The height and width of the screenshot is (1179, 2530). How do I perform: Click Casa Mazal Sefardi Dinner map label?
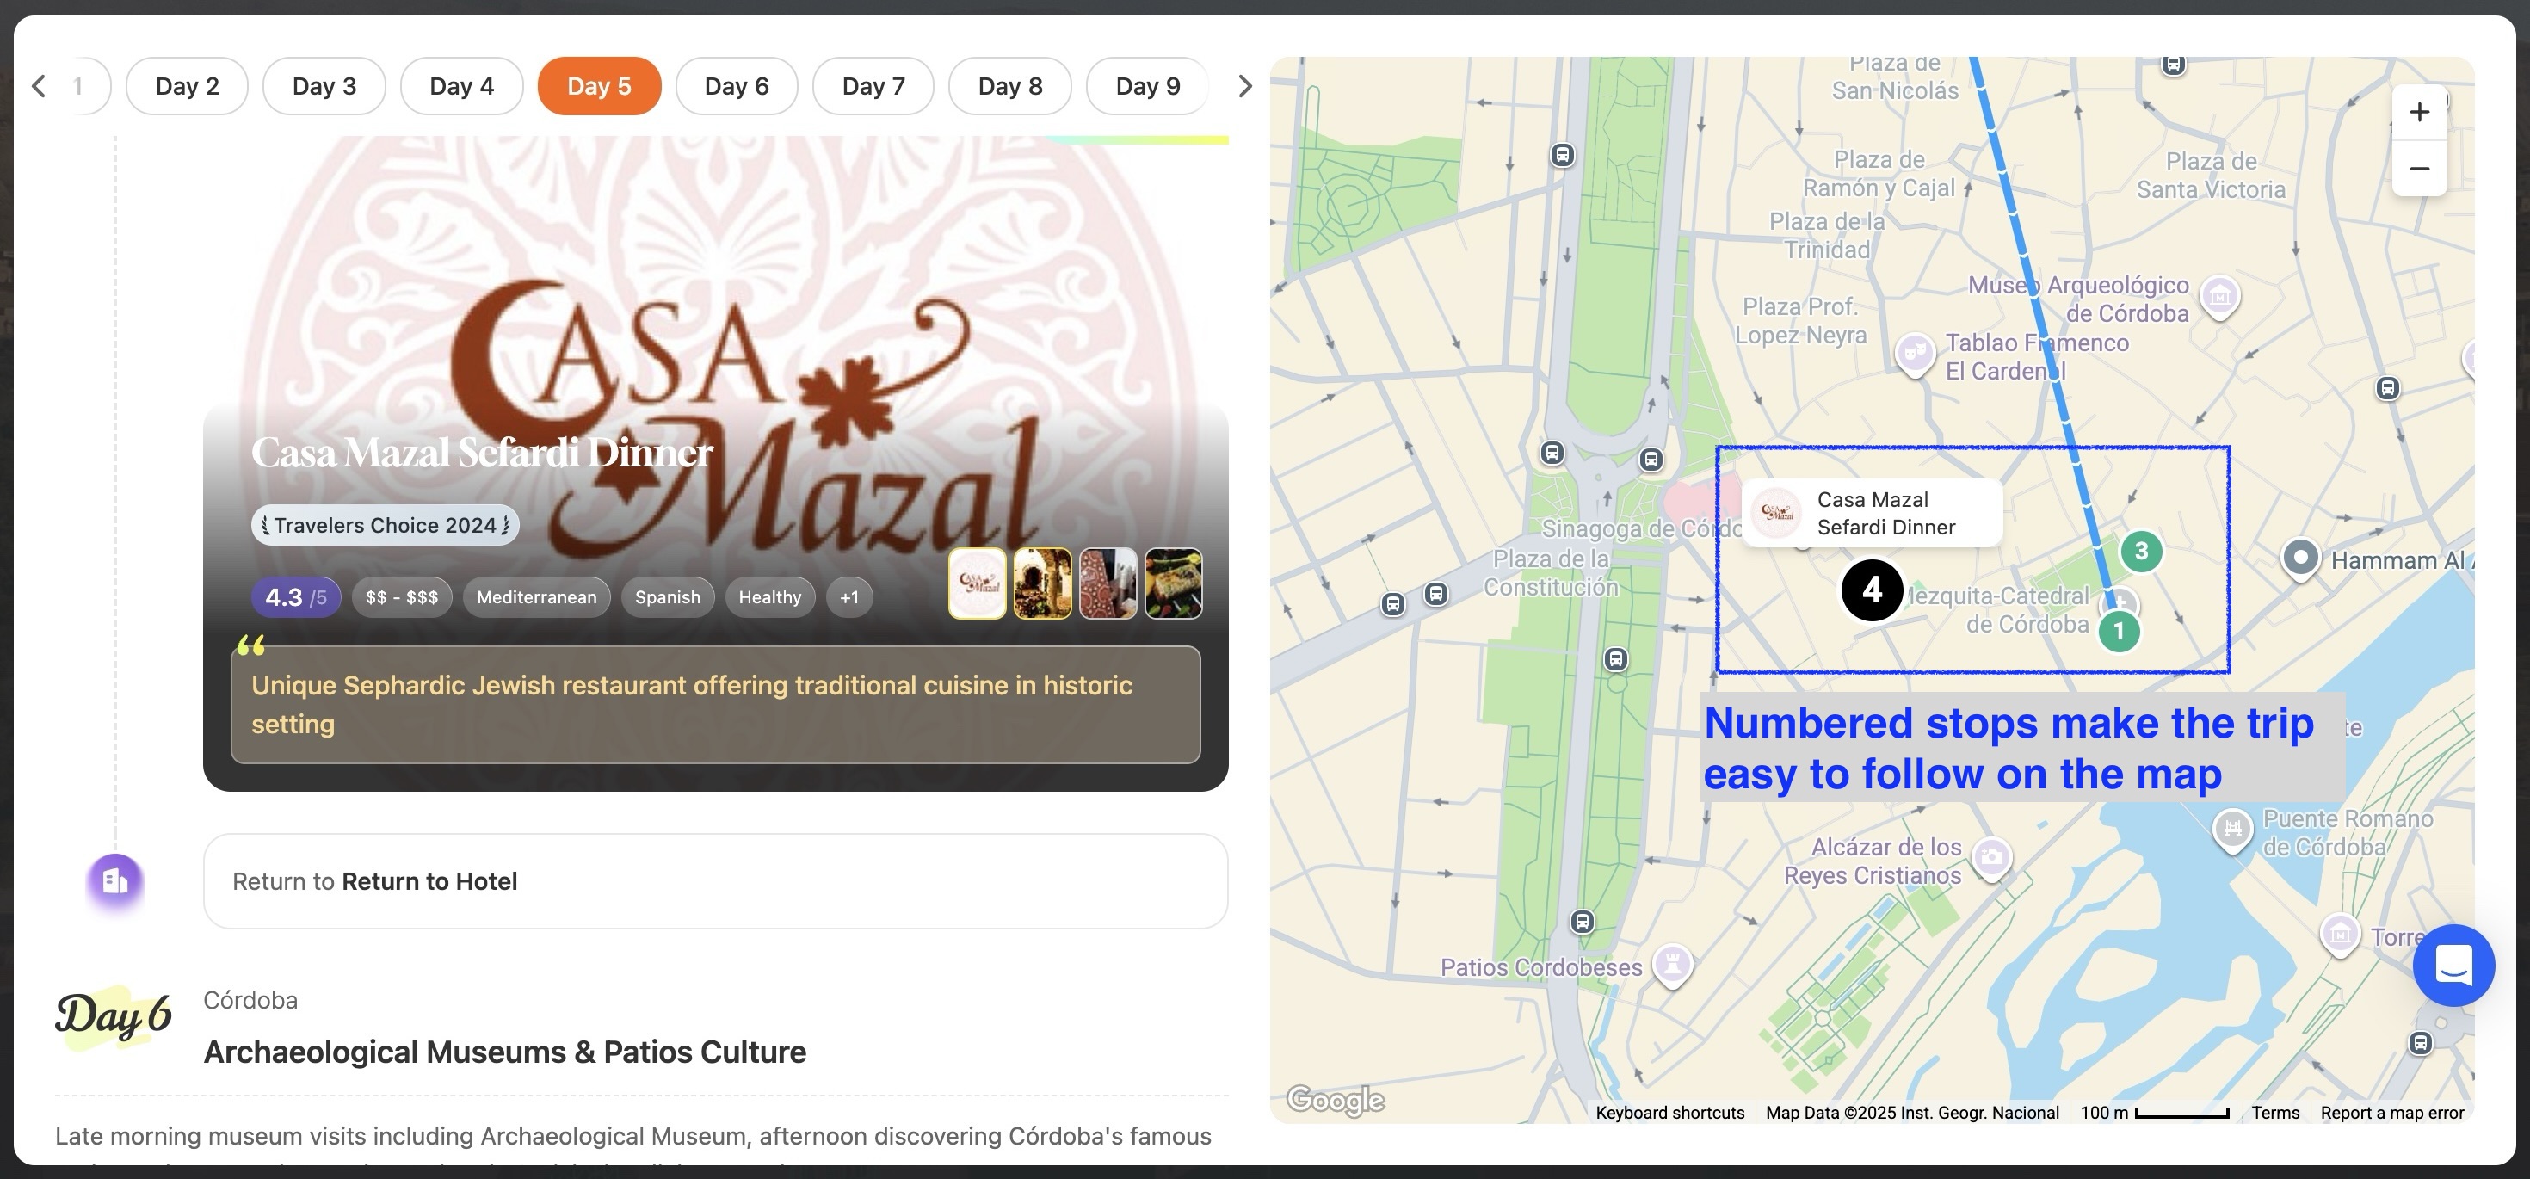pos(1872,514)
